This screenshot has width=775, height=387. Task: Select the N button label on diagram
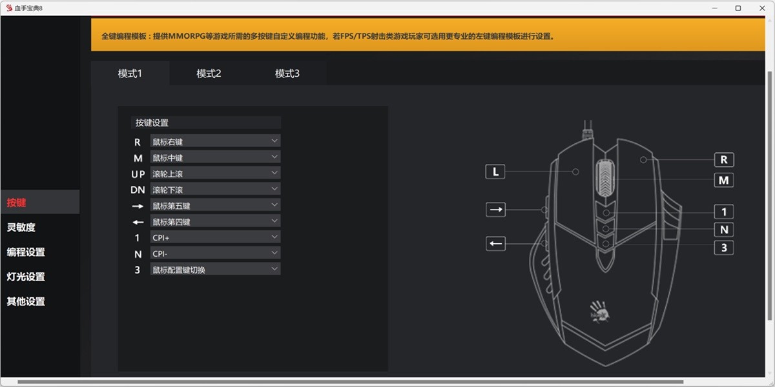tap(723, 230)
